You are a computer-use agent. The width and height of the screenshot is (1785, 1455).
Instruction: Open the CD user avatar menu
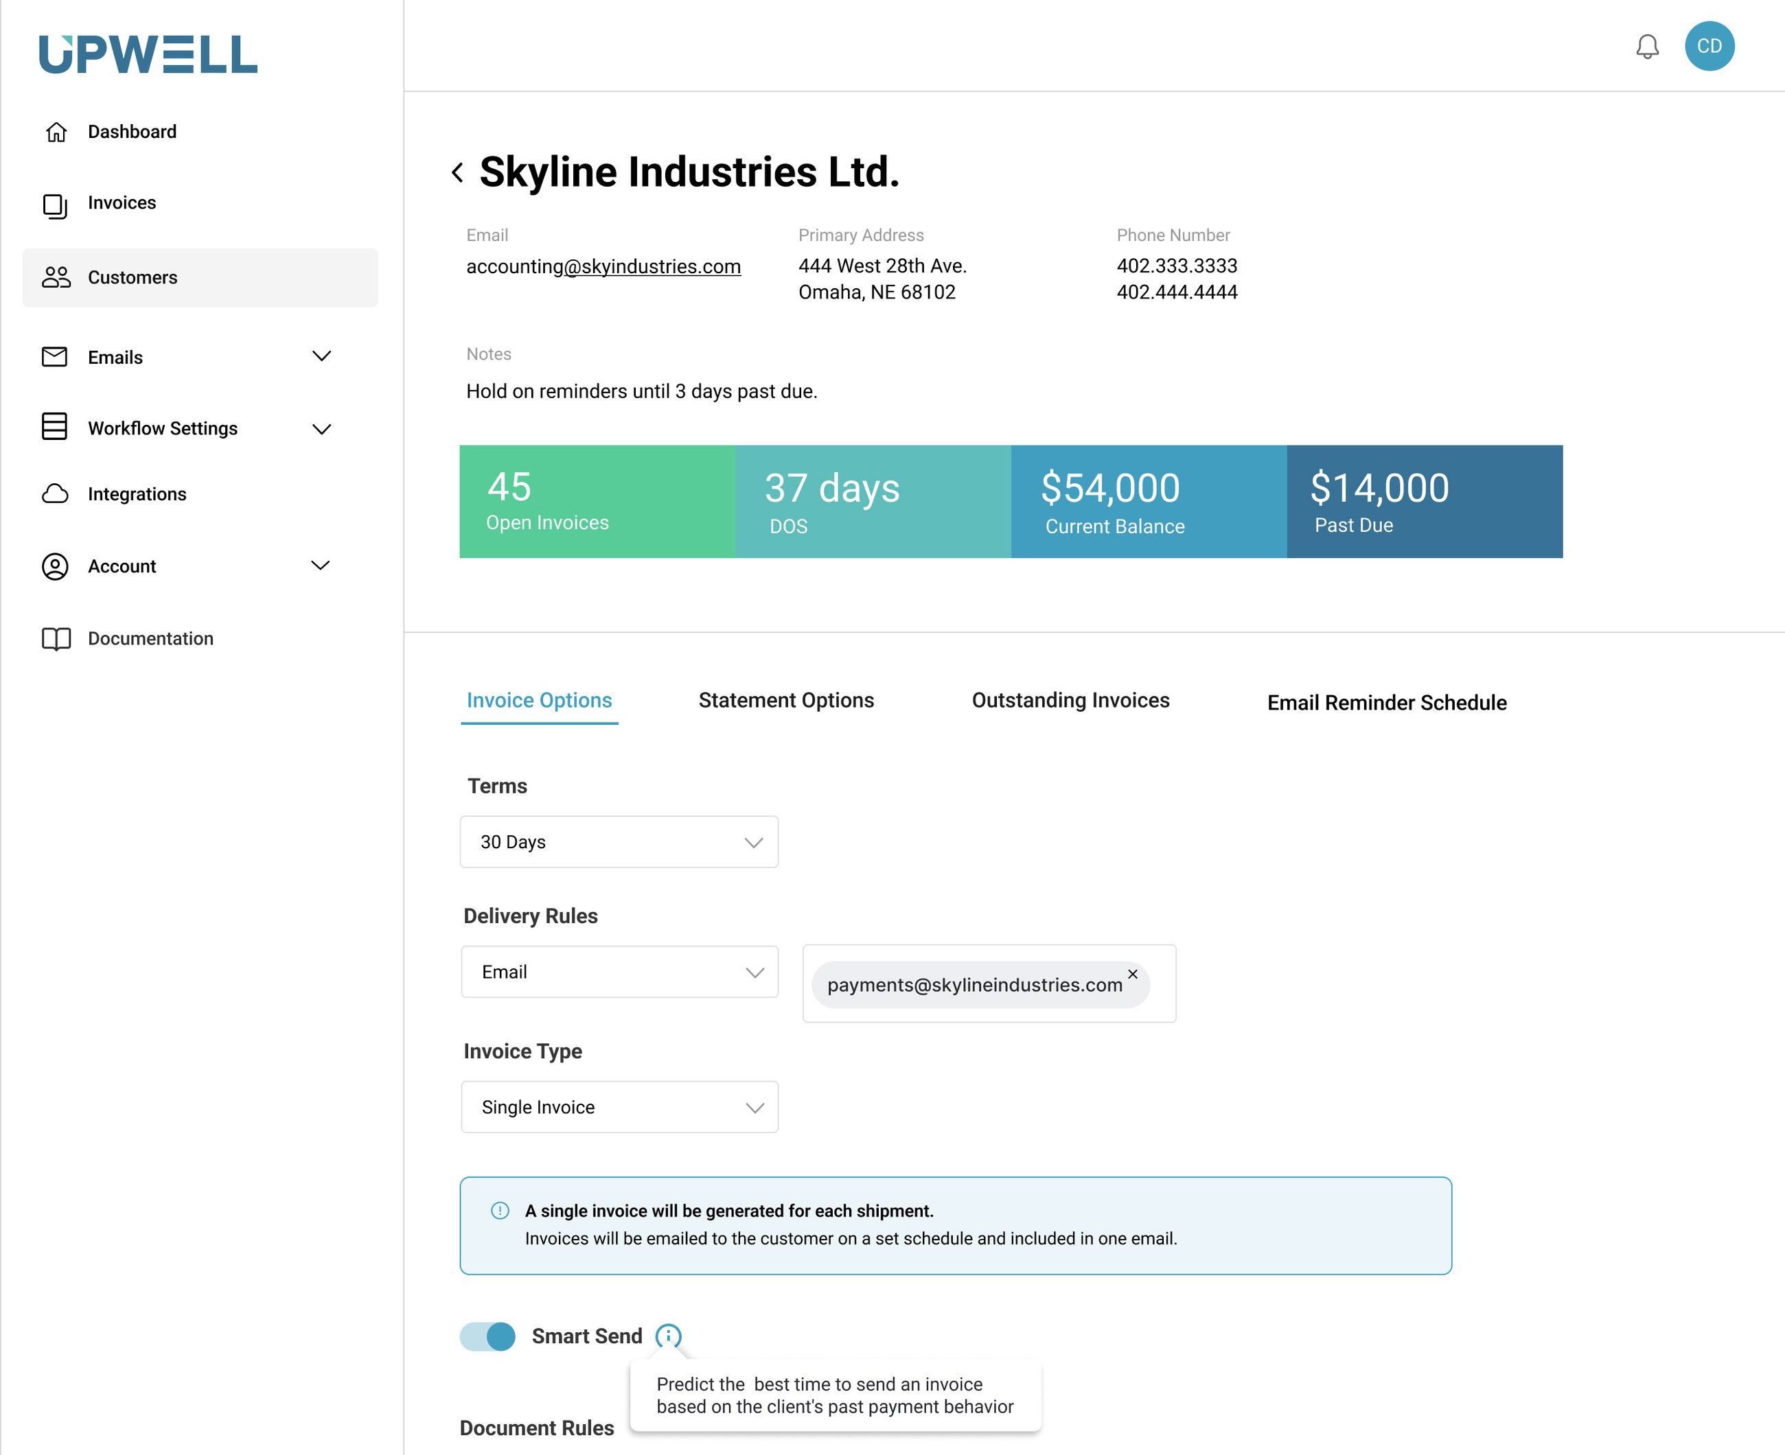[1709, 46]
